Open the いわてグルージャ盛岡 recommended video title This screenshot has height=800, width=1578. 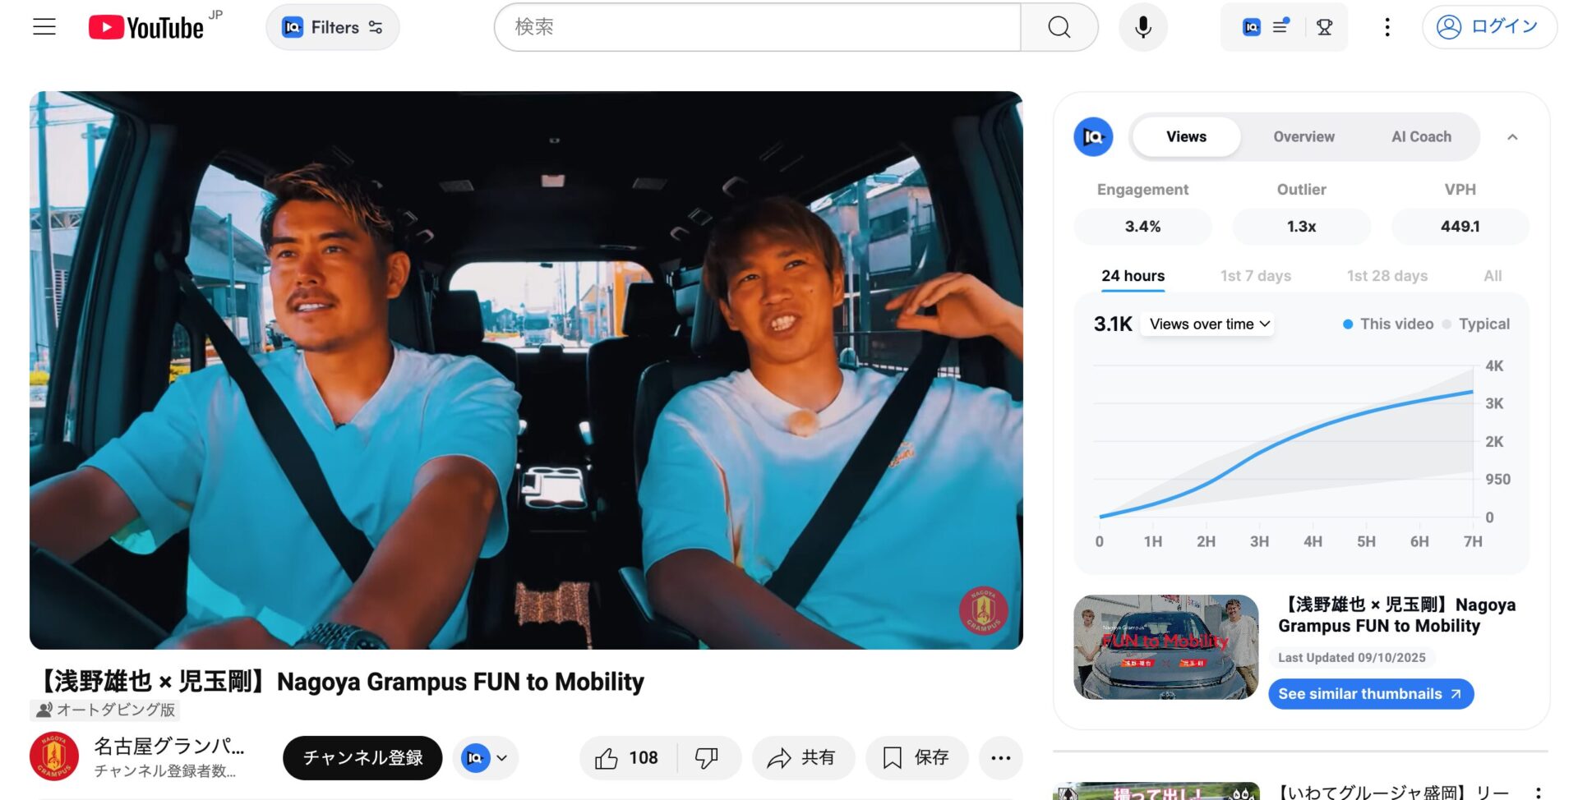coord(1394,792)
